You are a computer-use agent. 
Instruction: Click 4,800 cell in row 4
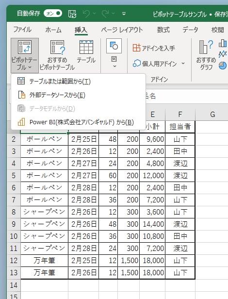coord(152,163)
